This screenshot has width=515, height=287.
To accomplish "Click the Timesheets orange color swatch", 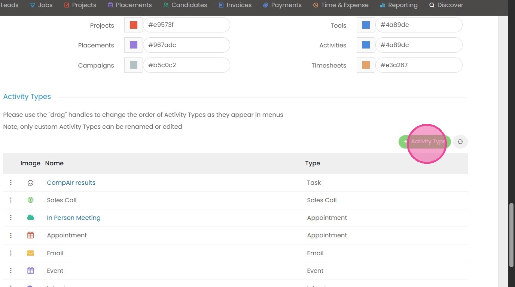I will tap(366, 65).
